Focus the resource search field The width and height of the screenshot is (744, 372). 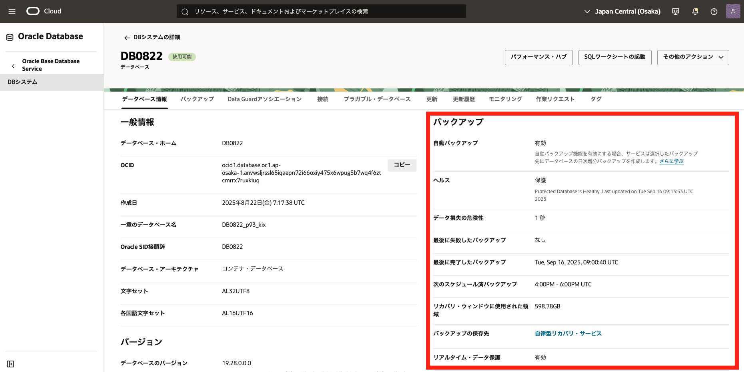tap(321, 12)
